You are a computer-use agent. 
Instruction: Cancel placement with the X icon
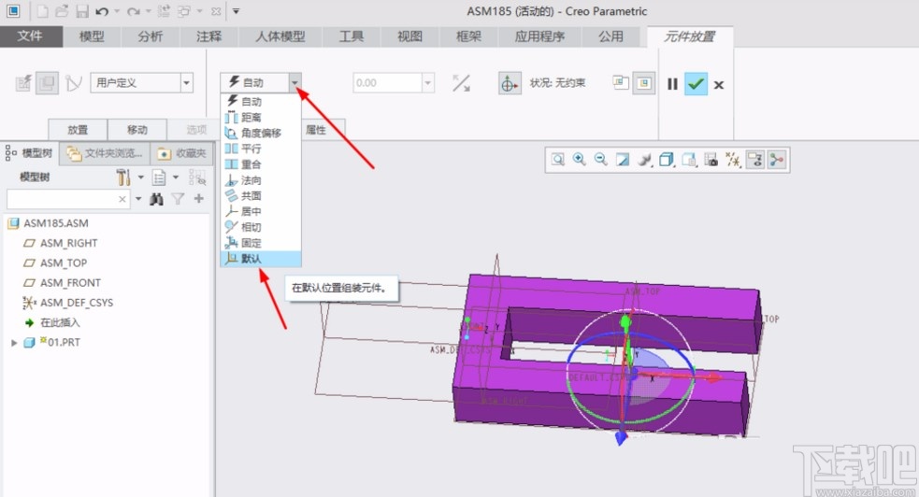719,85
